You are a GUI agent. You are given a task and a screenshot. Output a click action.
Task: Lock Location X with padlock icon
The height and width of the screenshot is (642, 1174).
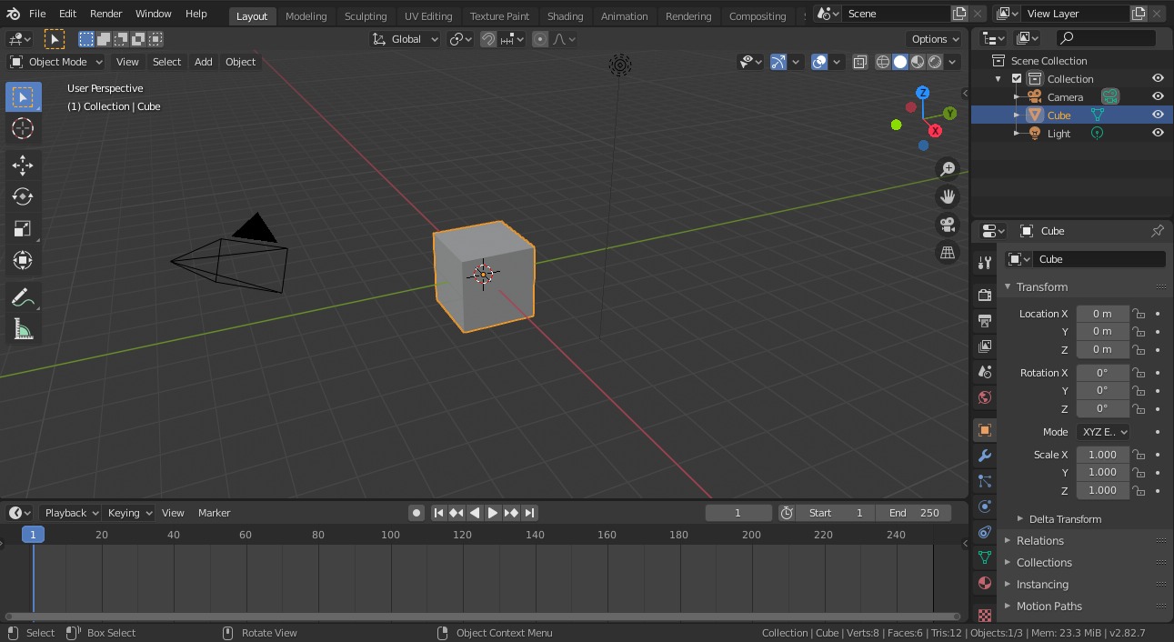tap(1138, 314)
